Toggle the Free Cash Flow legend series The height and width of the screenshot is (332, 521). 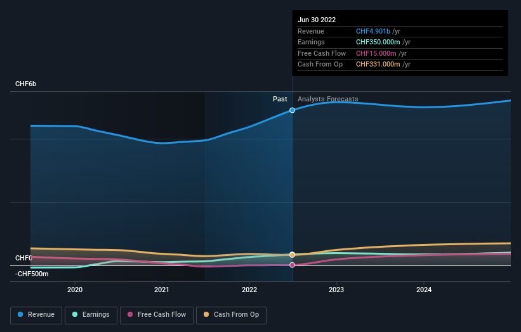click(157, 315)
